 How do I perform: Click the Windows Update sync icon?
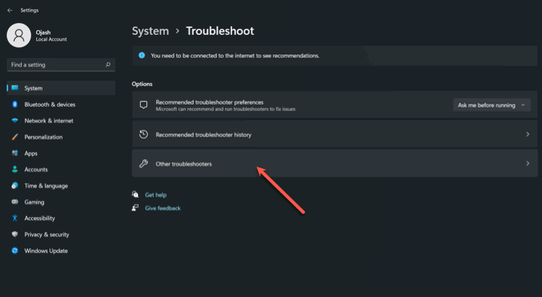tap(15, 250)
